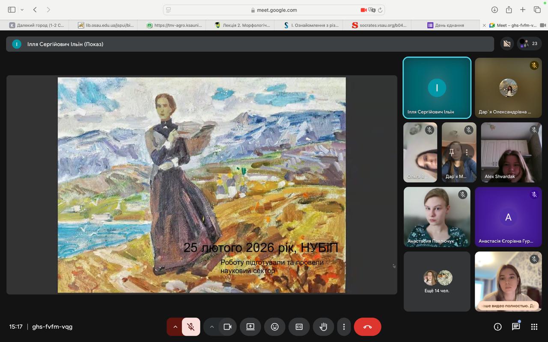Switch to the Лекція 2. Морфологіч... tab
The image size is (548, 342).
242,25
